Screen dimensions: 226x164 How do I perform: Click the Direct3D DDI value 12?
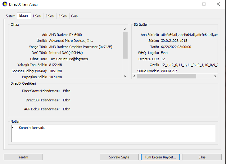click(163, 59)
